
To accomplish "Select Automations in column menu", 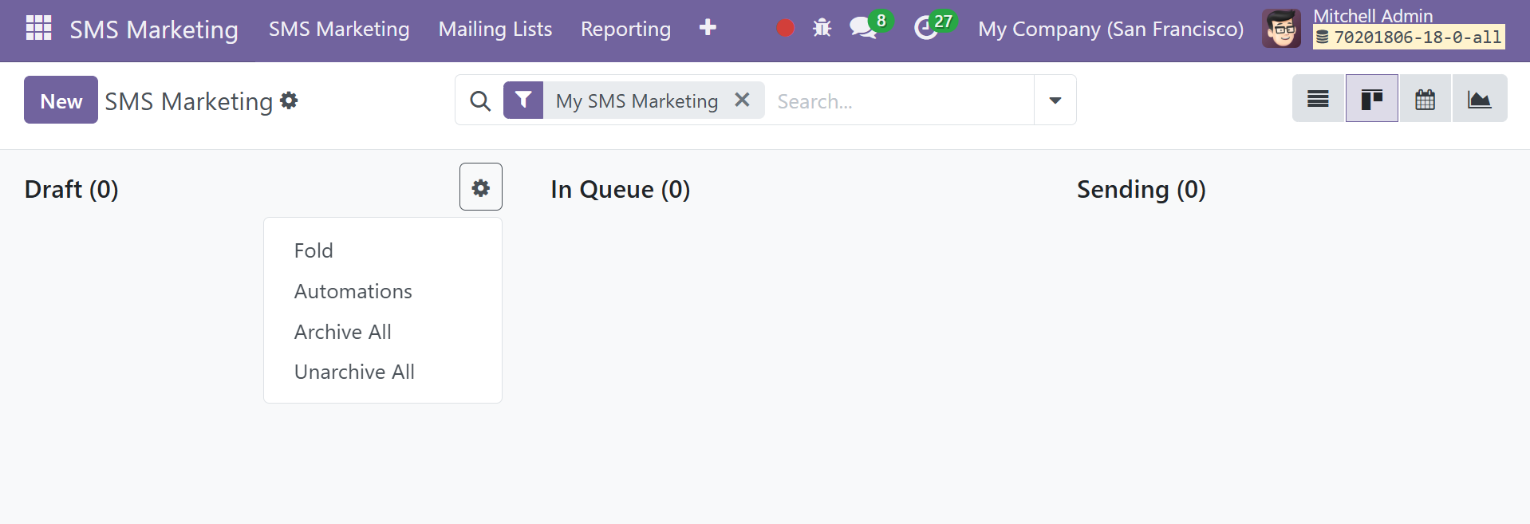I will point(383,291).
